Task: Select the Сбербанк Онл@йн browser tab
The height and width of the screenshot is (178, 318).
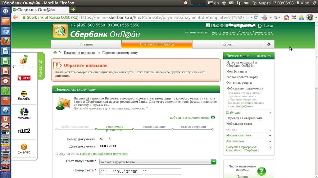Action: point(40,10)
